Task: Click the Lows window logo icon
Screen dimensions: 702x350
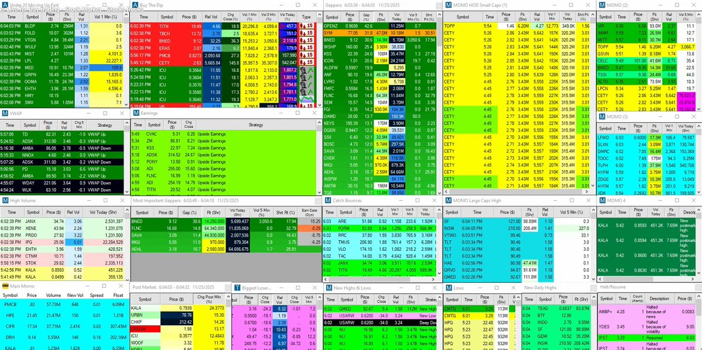Action: pyautogui.click(x=448, y=288)
